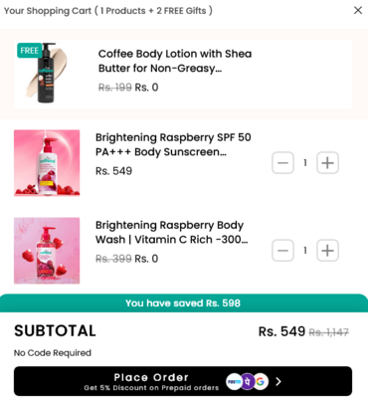Open the Coffee Body Lotion product image

(47, 73)
